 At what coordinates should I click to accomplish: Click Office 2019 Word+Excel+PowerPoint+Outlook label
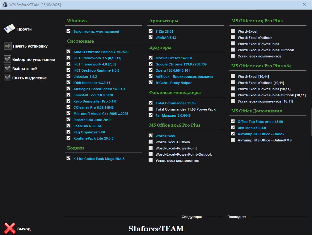coord(266,50)
